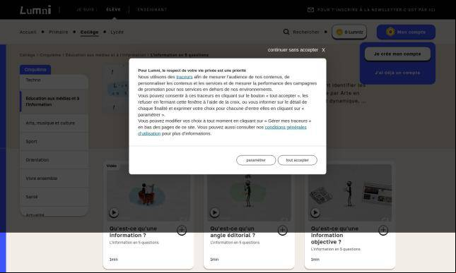
Task: Play video 'Qu'est-ce qu'un angle éditorial ?'
Action: tap(215, 212)
